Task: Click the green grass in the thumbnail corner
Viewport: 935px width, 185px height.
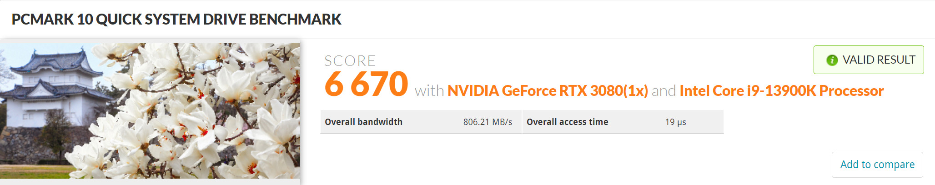Action: coord(32,172)
